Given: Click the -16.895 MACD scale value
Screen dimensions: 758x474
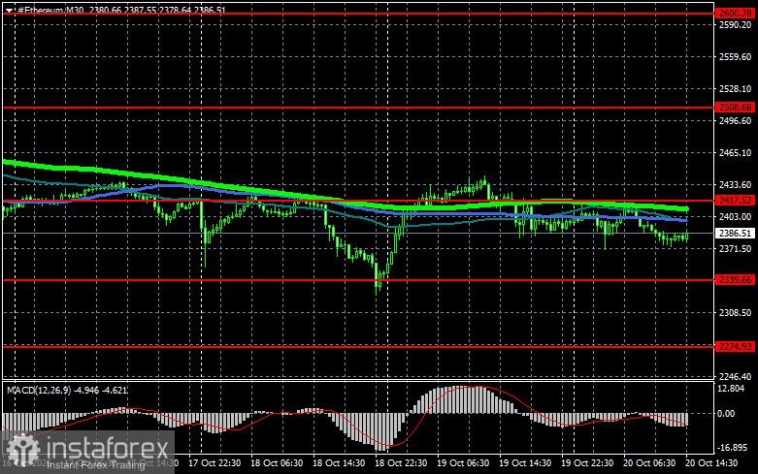Looking at the screenshot, I should pos(733,448).
